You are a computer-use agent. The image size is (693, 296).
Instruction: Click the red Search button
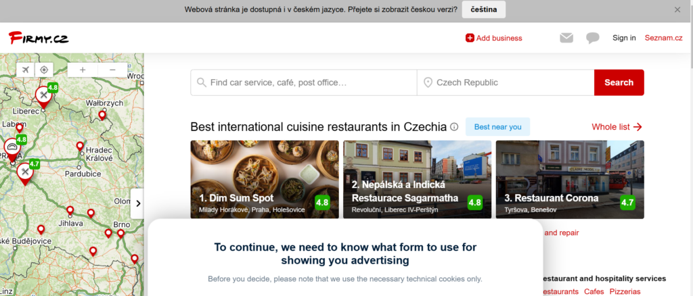619,82
